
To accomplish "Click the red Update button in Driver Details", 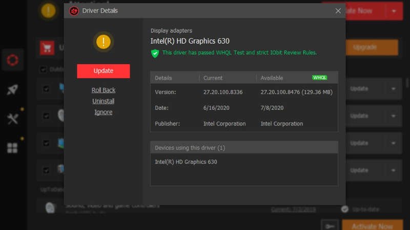I will click(104, 71).
